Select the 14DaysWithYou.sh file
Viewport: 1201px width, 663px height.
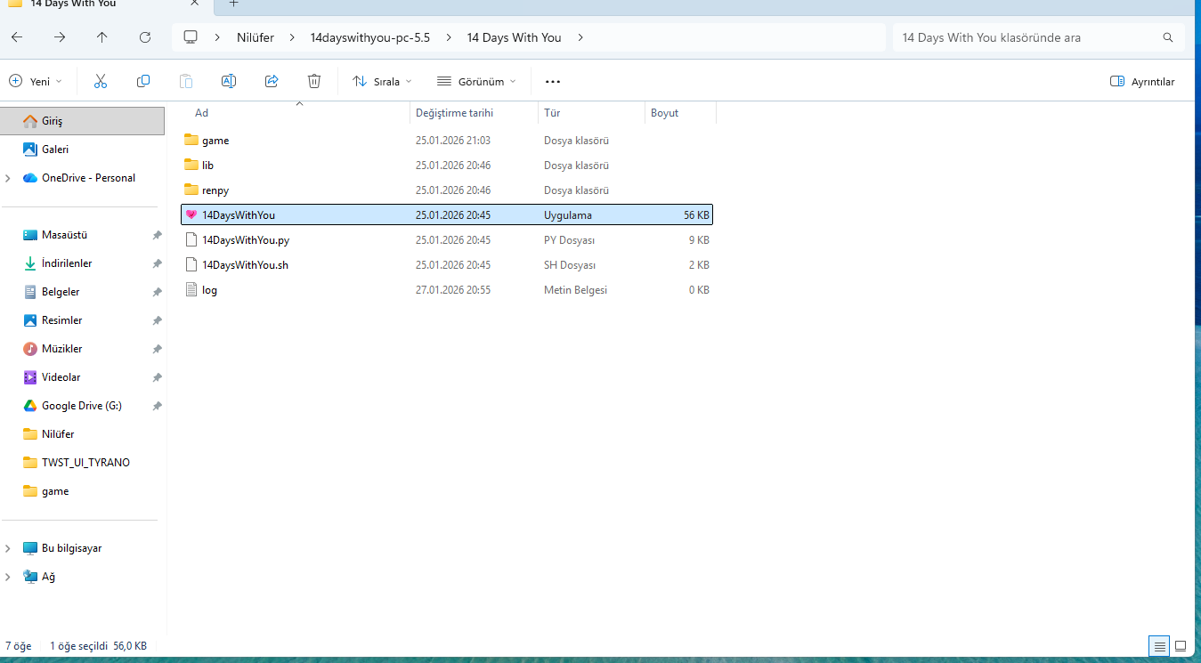(447, 265)
